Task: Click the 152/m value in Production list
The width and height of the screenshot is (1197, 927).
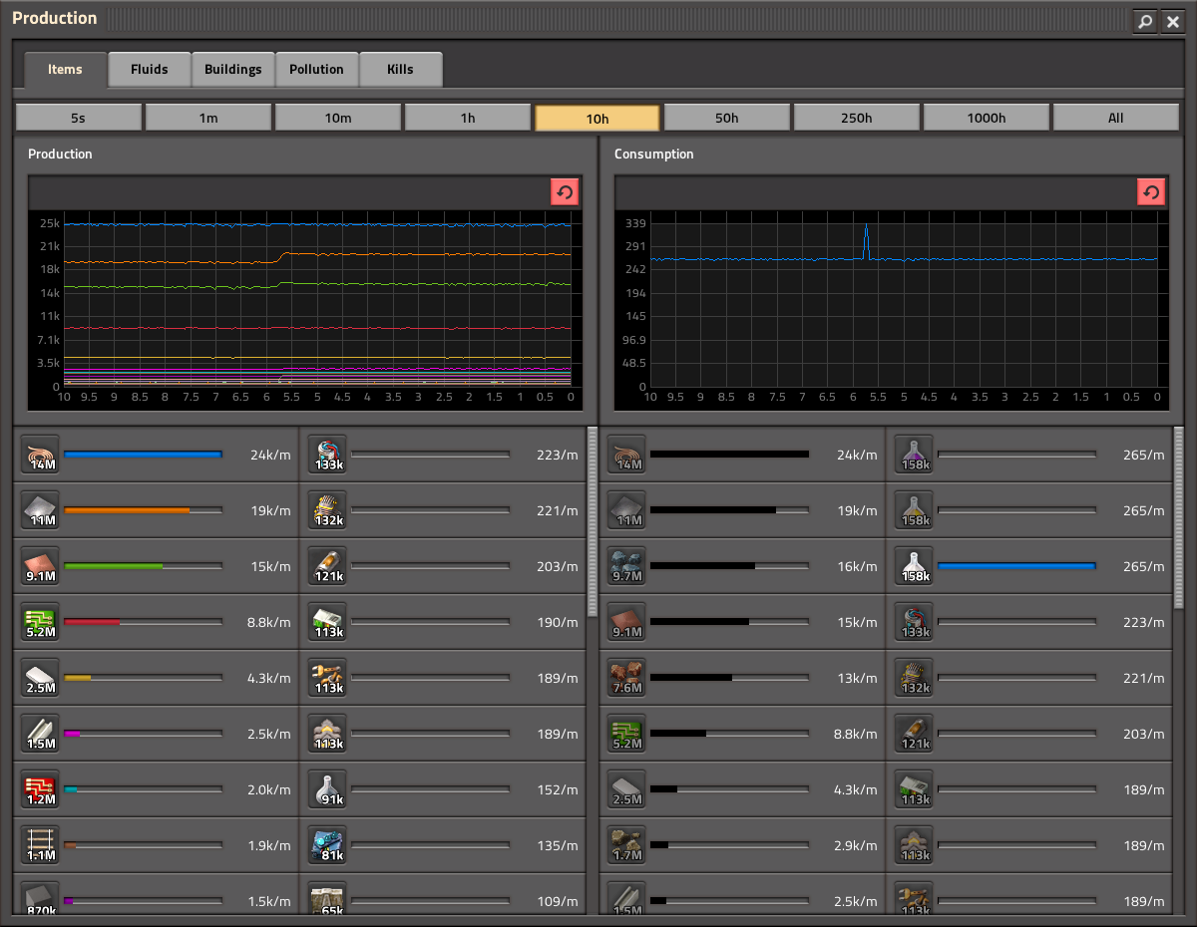Action: pos(557,789)
